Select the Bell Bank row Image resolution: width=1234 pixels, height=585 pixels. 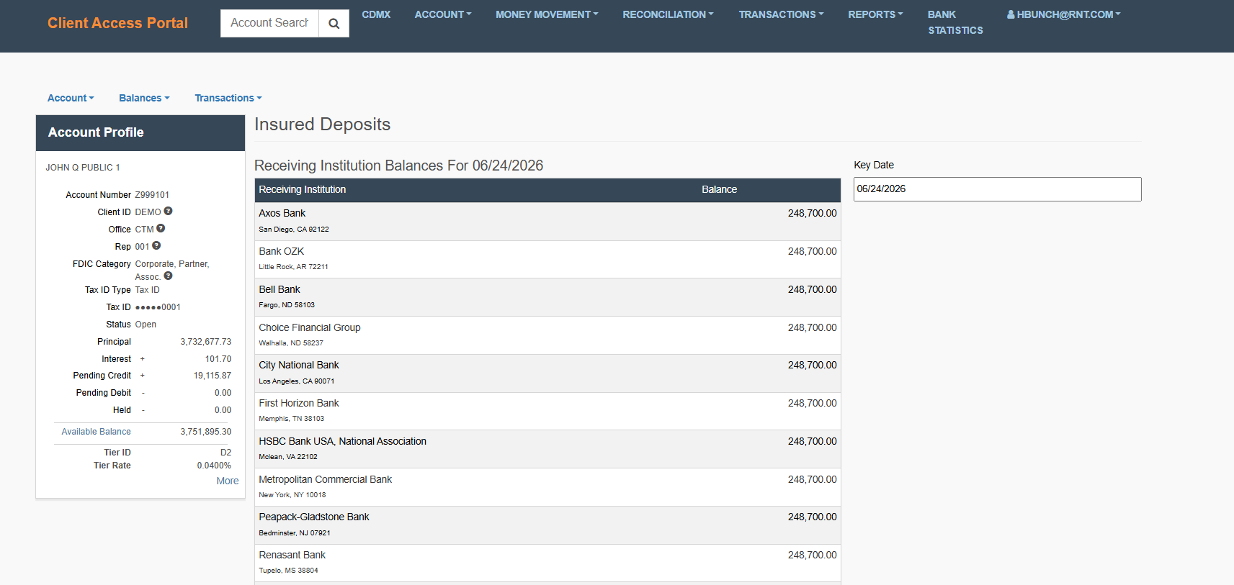click(x=547, y=297)
